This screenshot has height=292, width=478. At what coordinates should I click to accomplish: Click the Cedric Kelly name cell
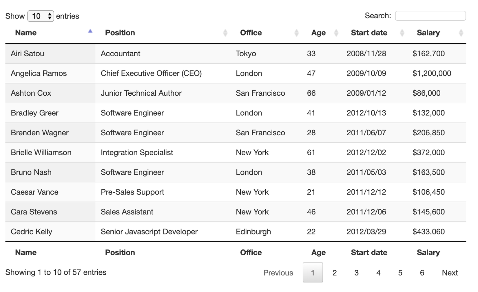[x=32, y=232]
